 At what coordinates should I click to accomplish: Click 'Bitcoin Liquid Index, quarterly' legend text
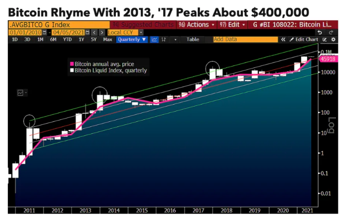111,70
